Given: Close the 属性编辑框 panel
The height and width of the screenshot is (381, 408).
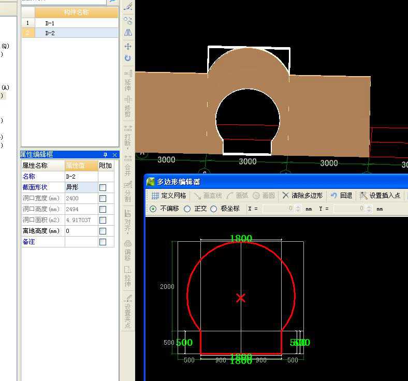Looking at the screenshot, I should click(x=115, y=155).
